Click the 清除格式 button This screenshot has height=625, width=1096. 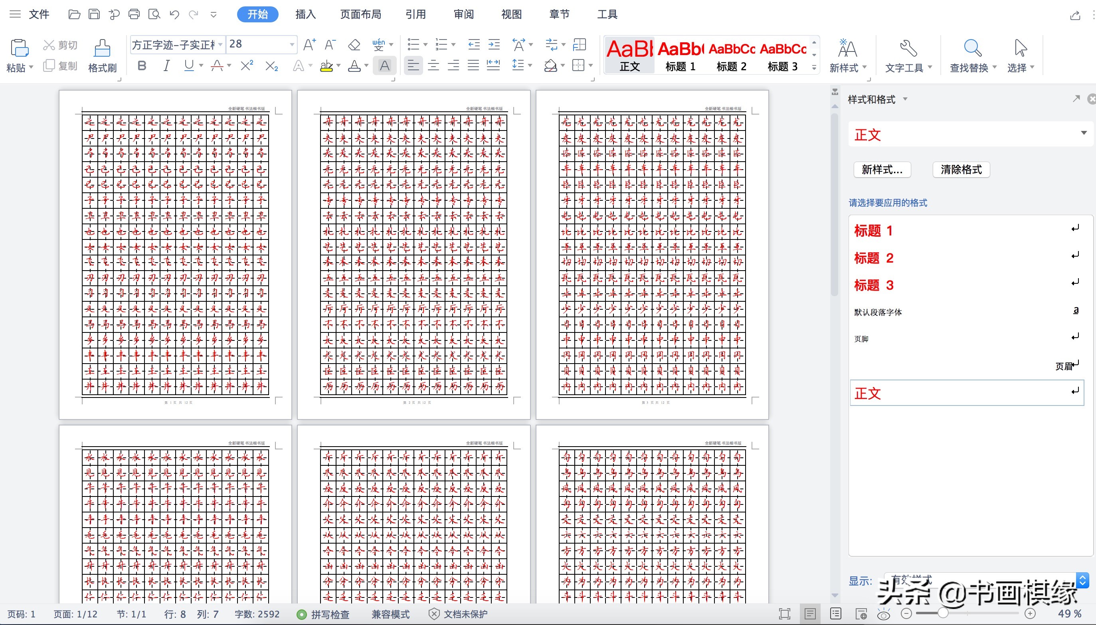(x=961, y=170)
